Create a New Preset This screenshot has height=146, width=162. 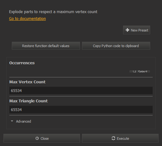click(136, 30)
